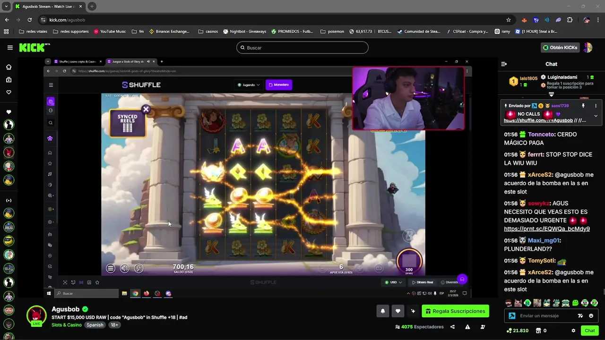This screenshot has width=605, height=340.
Task: Toggle turbo lightning in slot game
Action: (138, 268)
